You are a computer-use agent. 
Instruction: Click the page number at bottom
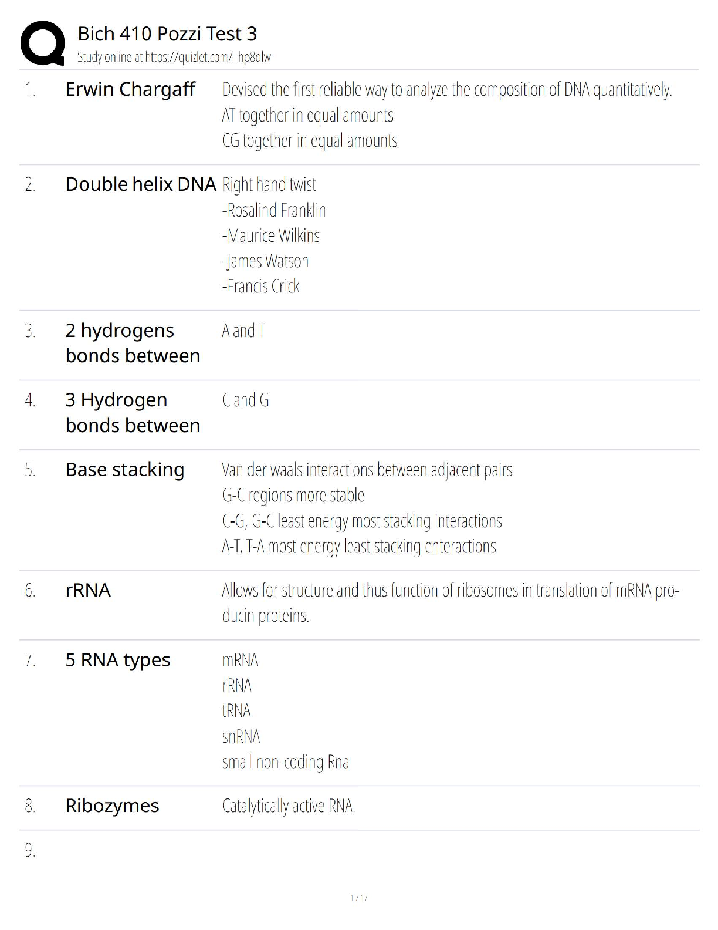point(358,898)
